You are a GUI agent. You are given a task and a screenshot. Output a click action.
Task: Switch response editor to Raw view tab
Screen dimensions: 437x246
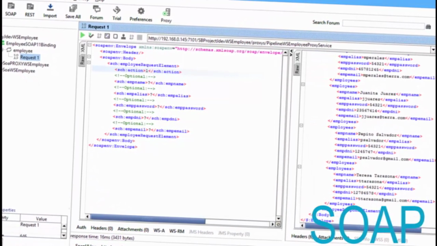297,69
